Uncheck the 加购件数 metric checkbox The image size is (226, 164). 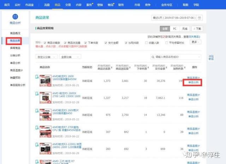[126, 43]
